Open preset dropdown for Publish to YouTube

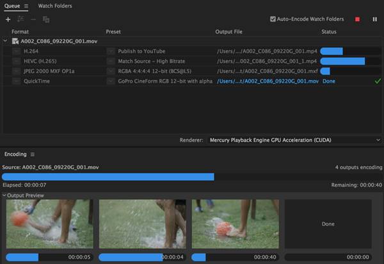coord(111,51)
